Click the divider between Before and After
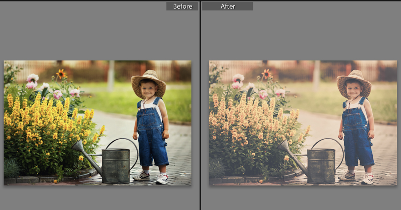Screen dimensions: 401x210 [x=200, y=105]
